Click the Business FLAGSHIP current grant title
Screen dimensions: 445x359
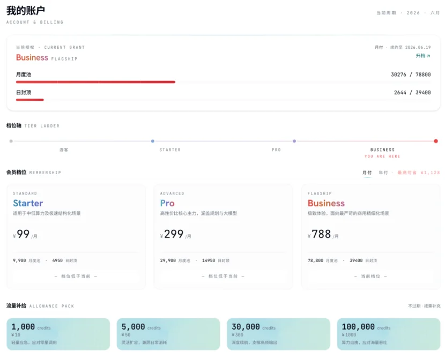tap(47, 57)
